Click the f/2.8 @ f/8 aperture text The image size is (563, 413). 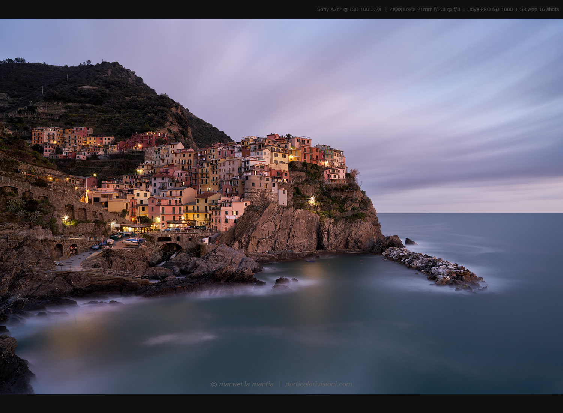446,9
